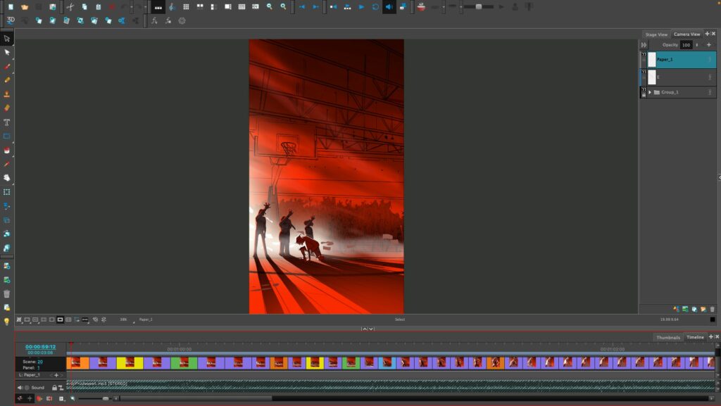721x406 pixels.
Task: Switch to the Camera View tab
Action: tap(687, 34)
